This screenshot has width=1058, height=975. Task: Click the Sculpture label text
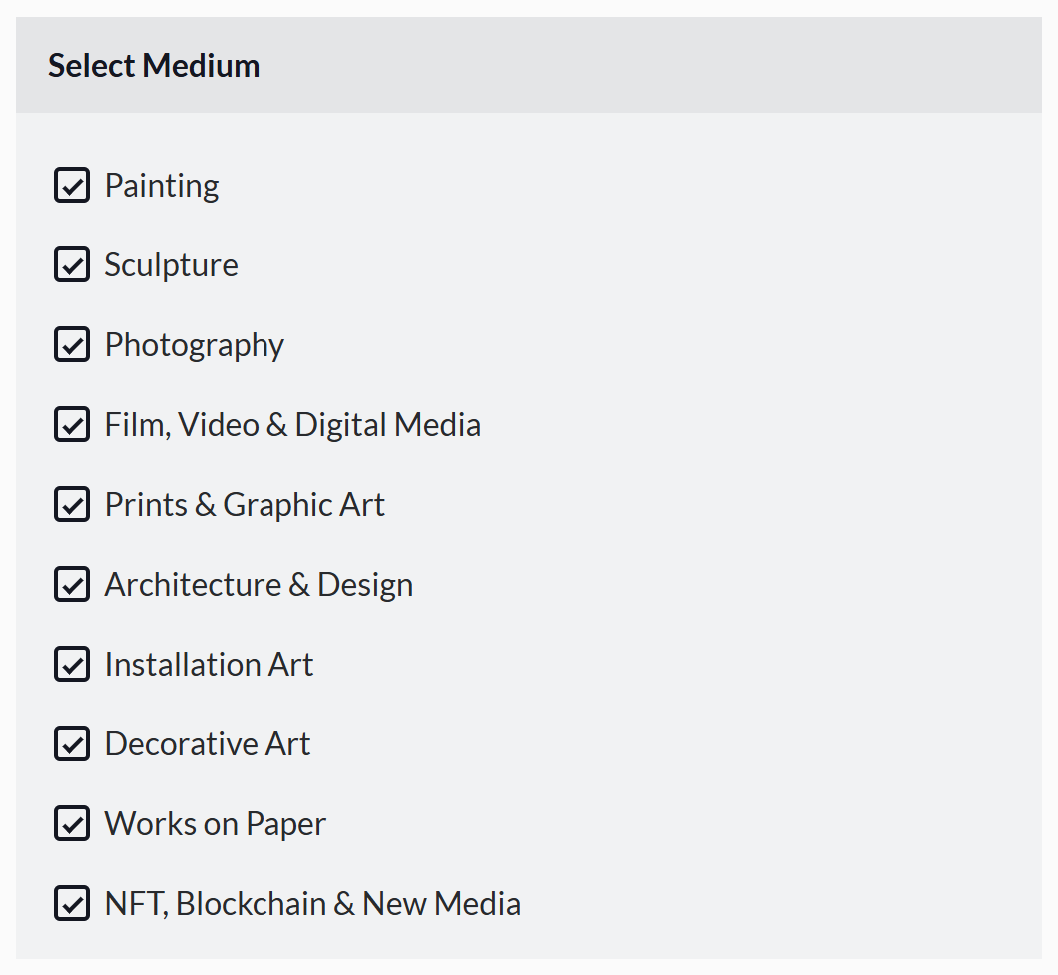(x=171, y=265)
